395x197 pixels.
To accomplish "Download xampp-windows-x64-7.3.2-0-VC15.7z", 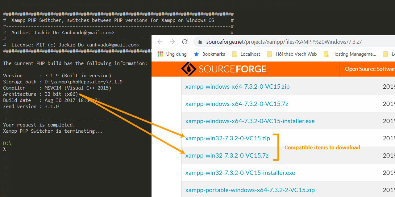I will 237,104.
